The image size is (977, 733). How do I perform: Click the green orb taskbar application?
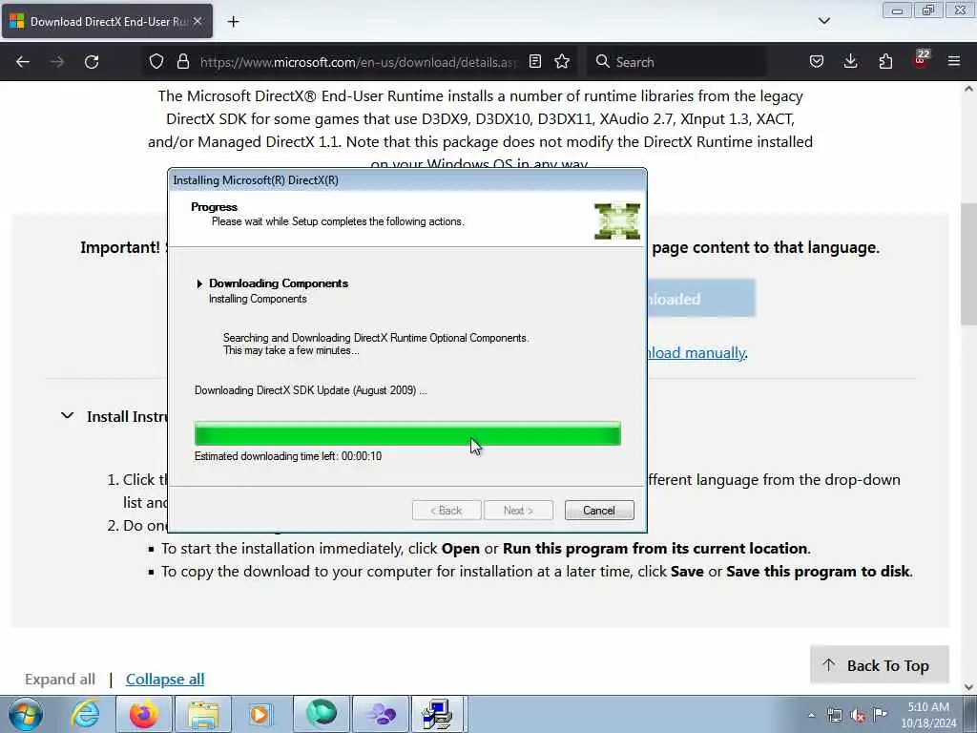tap(321, 714)
